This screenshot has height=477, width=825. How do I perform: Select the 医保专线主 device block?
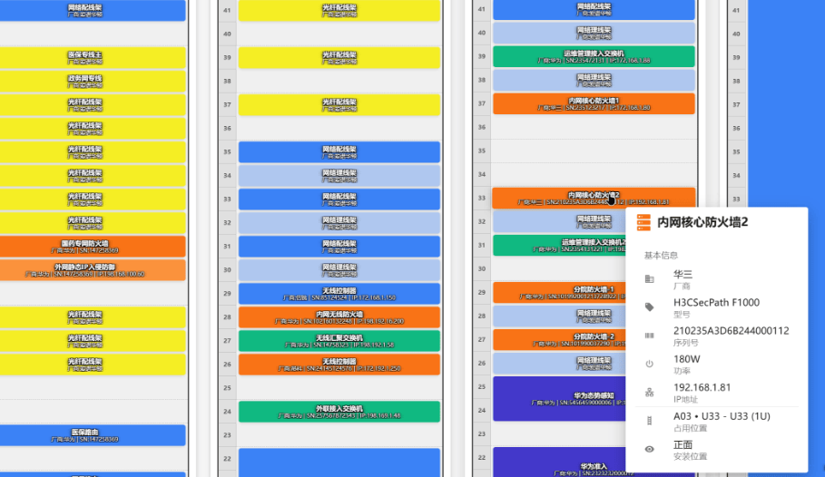coord(93,58)
